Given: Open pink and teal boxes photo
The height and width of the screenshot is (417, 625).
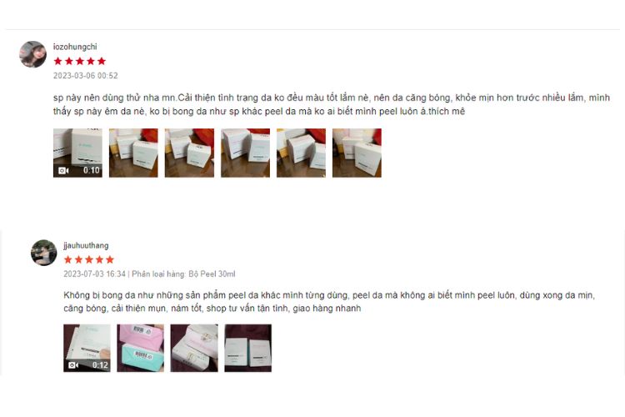Looking at the screenshot, I should pyautogui.click(x=140, y=348).
